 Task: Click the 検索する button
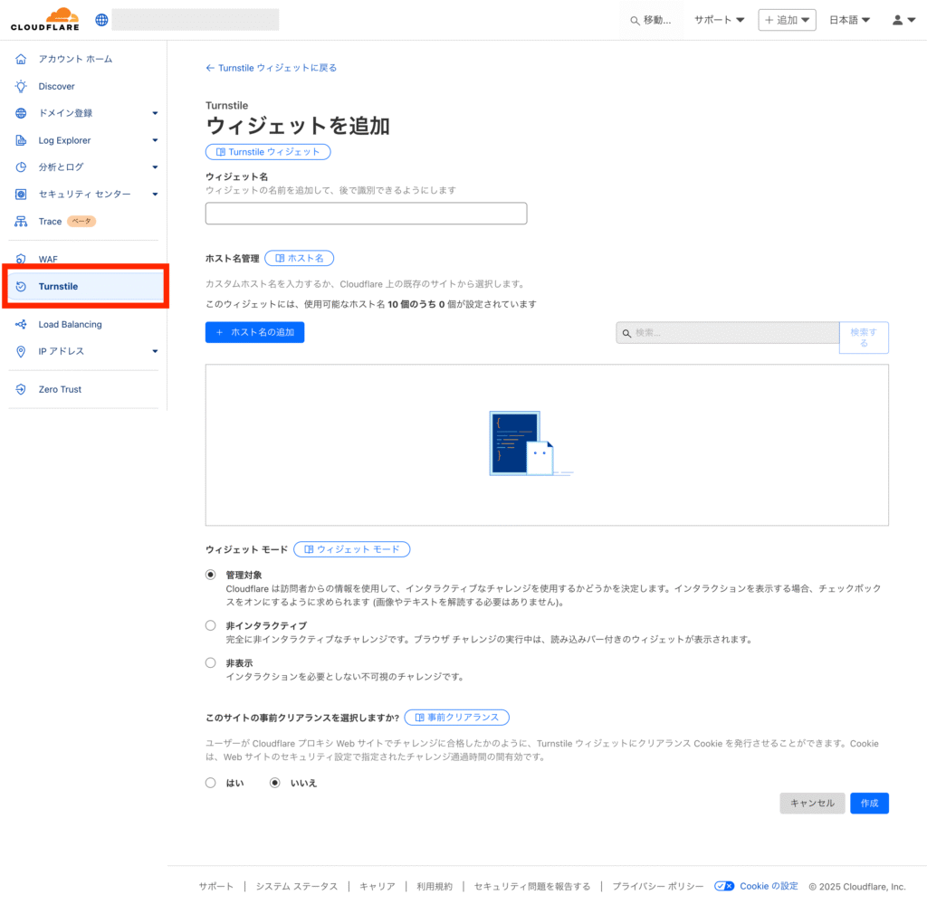point(864,338)
